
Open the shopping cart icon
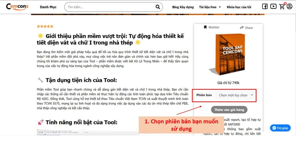tap(282, 7)
